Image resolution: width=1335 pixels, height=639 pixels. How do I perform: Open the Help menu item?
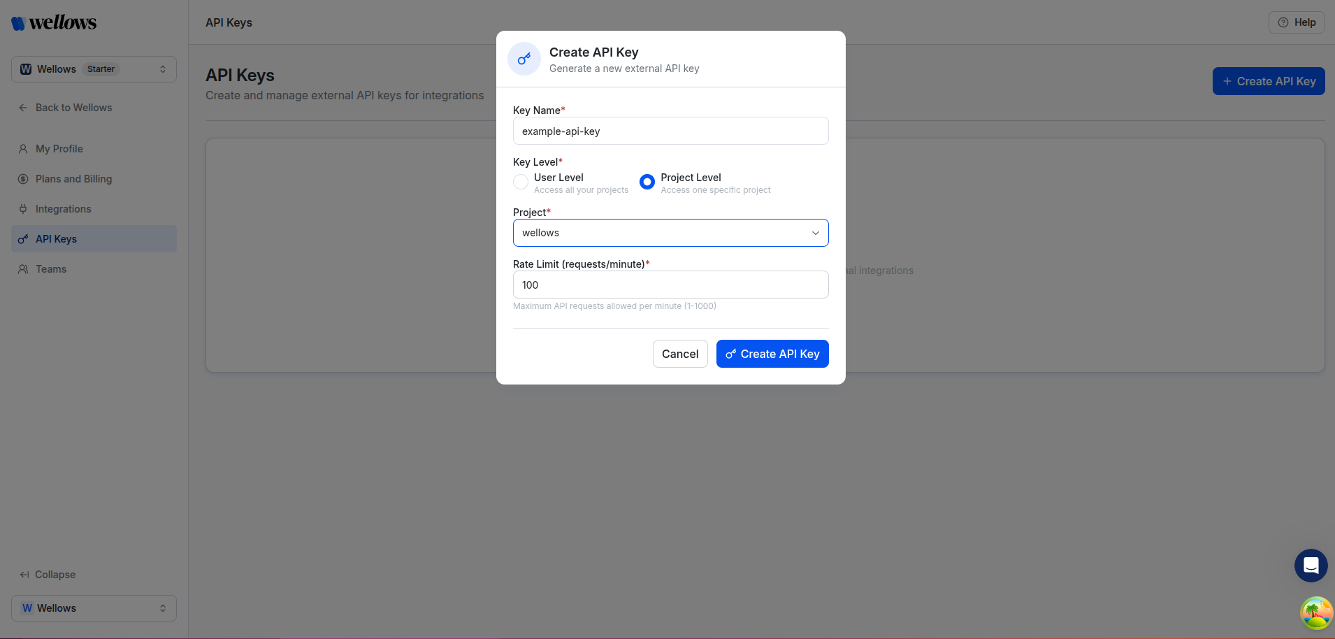click(x=1297, y=22)
